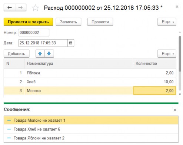Move selected row up with blue arrow
Image resolution: width=183 pixels, height=145 pixels.
point(40,54)
